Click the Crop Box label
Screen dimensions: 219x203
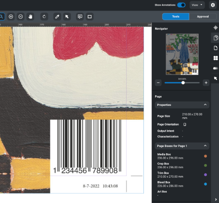(x=163, y=164)
